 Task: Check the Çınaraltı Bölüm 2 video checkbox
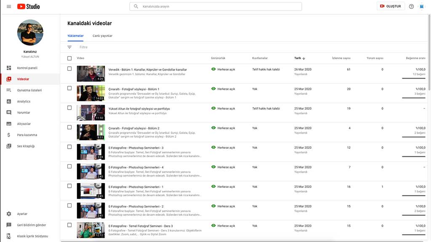pos(69,127)
